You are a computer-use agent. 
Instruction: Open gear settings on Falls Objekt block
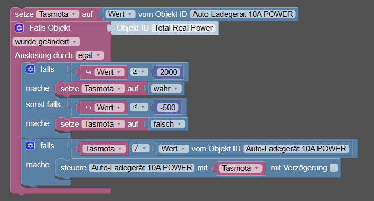[20, 28]
